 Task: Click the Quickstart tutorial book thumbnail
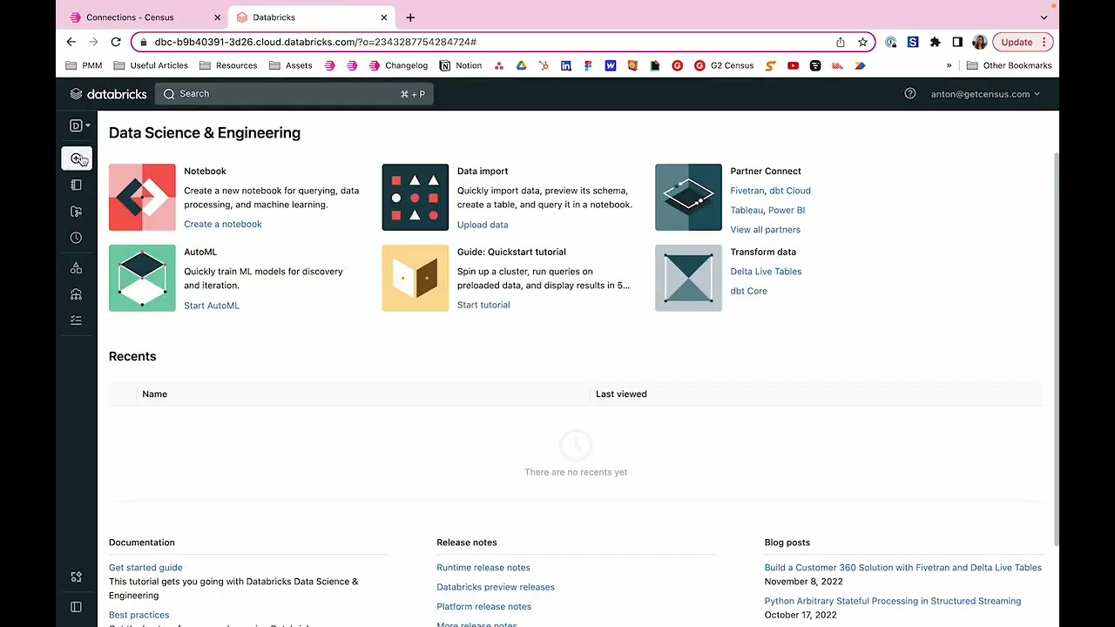pyautogui.click(x=416, y=278)
